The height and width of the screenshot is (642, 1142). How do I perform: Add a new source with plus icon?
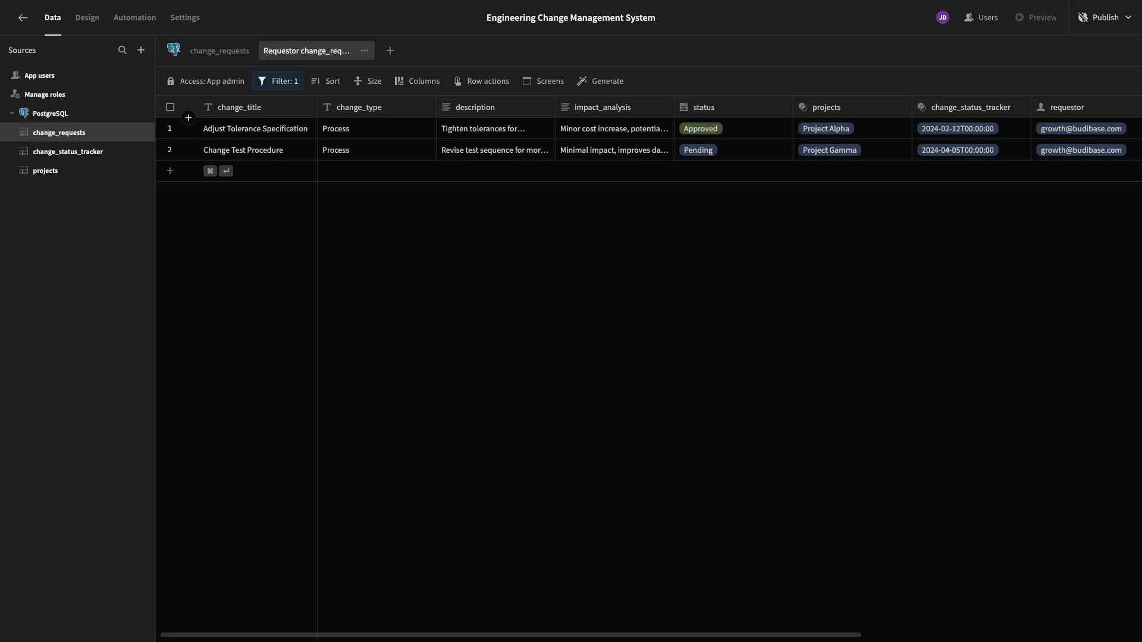pos(141,51)
